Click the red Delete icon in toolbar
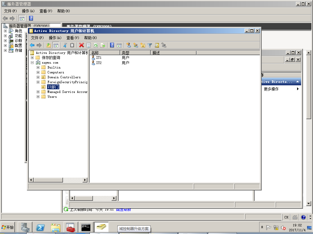This screenshot has width=313, height=234. coord(81,45)
